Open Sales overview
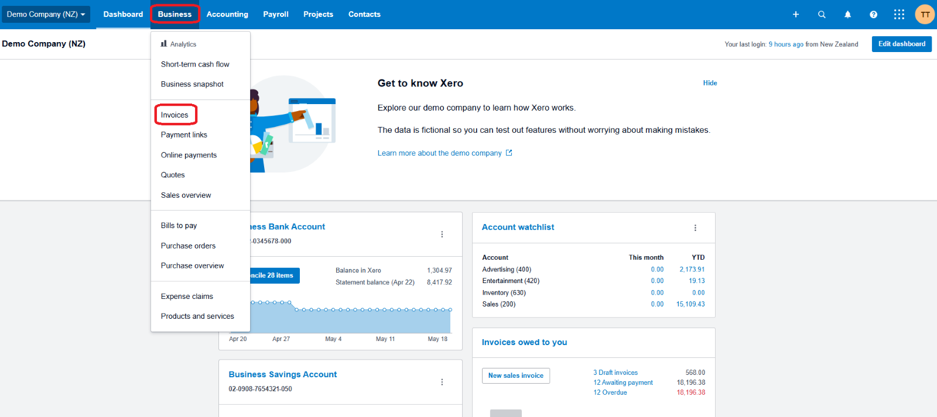The height and width of the screenshot is (417, 937). 200,195
